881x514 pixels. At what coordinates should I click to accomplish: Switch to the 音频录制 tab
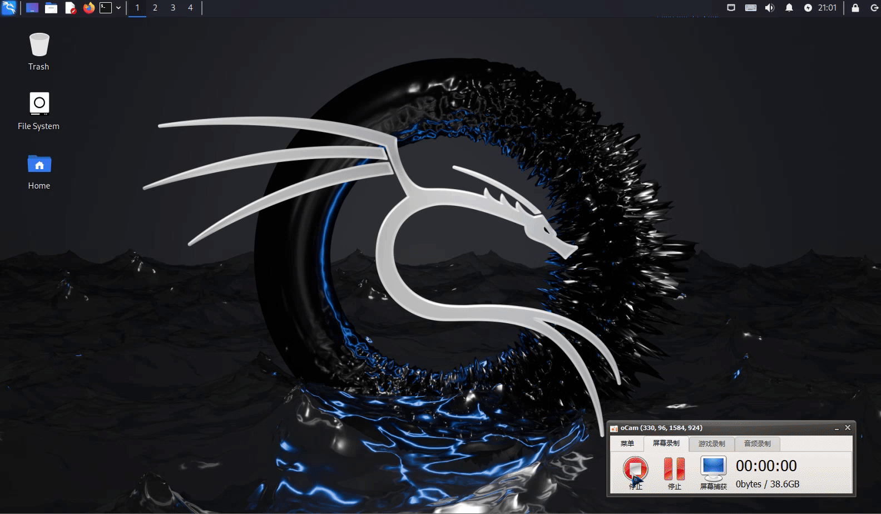[757, 444]
